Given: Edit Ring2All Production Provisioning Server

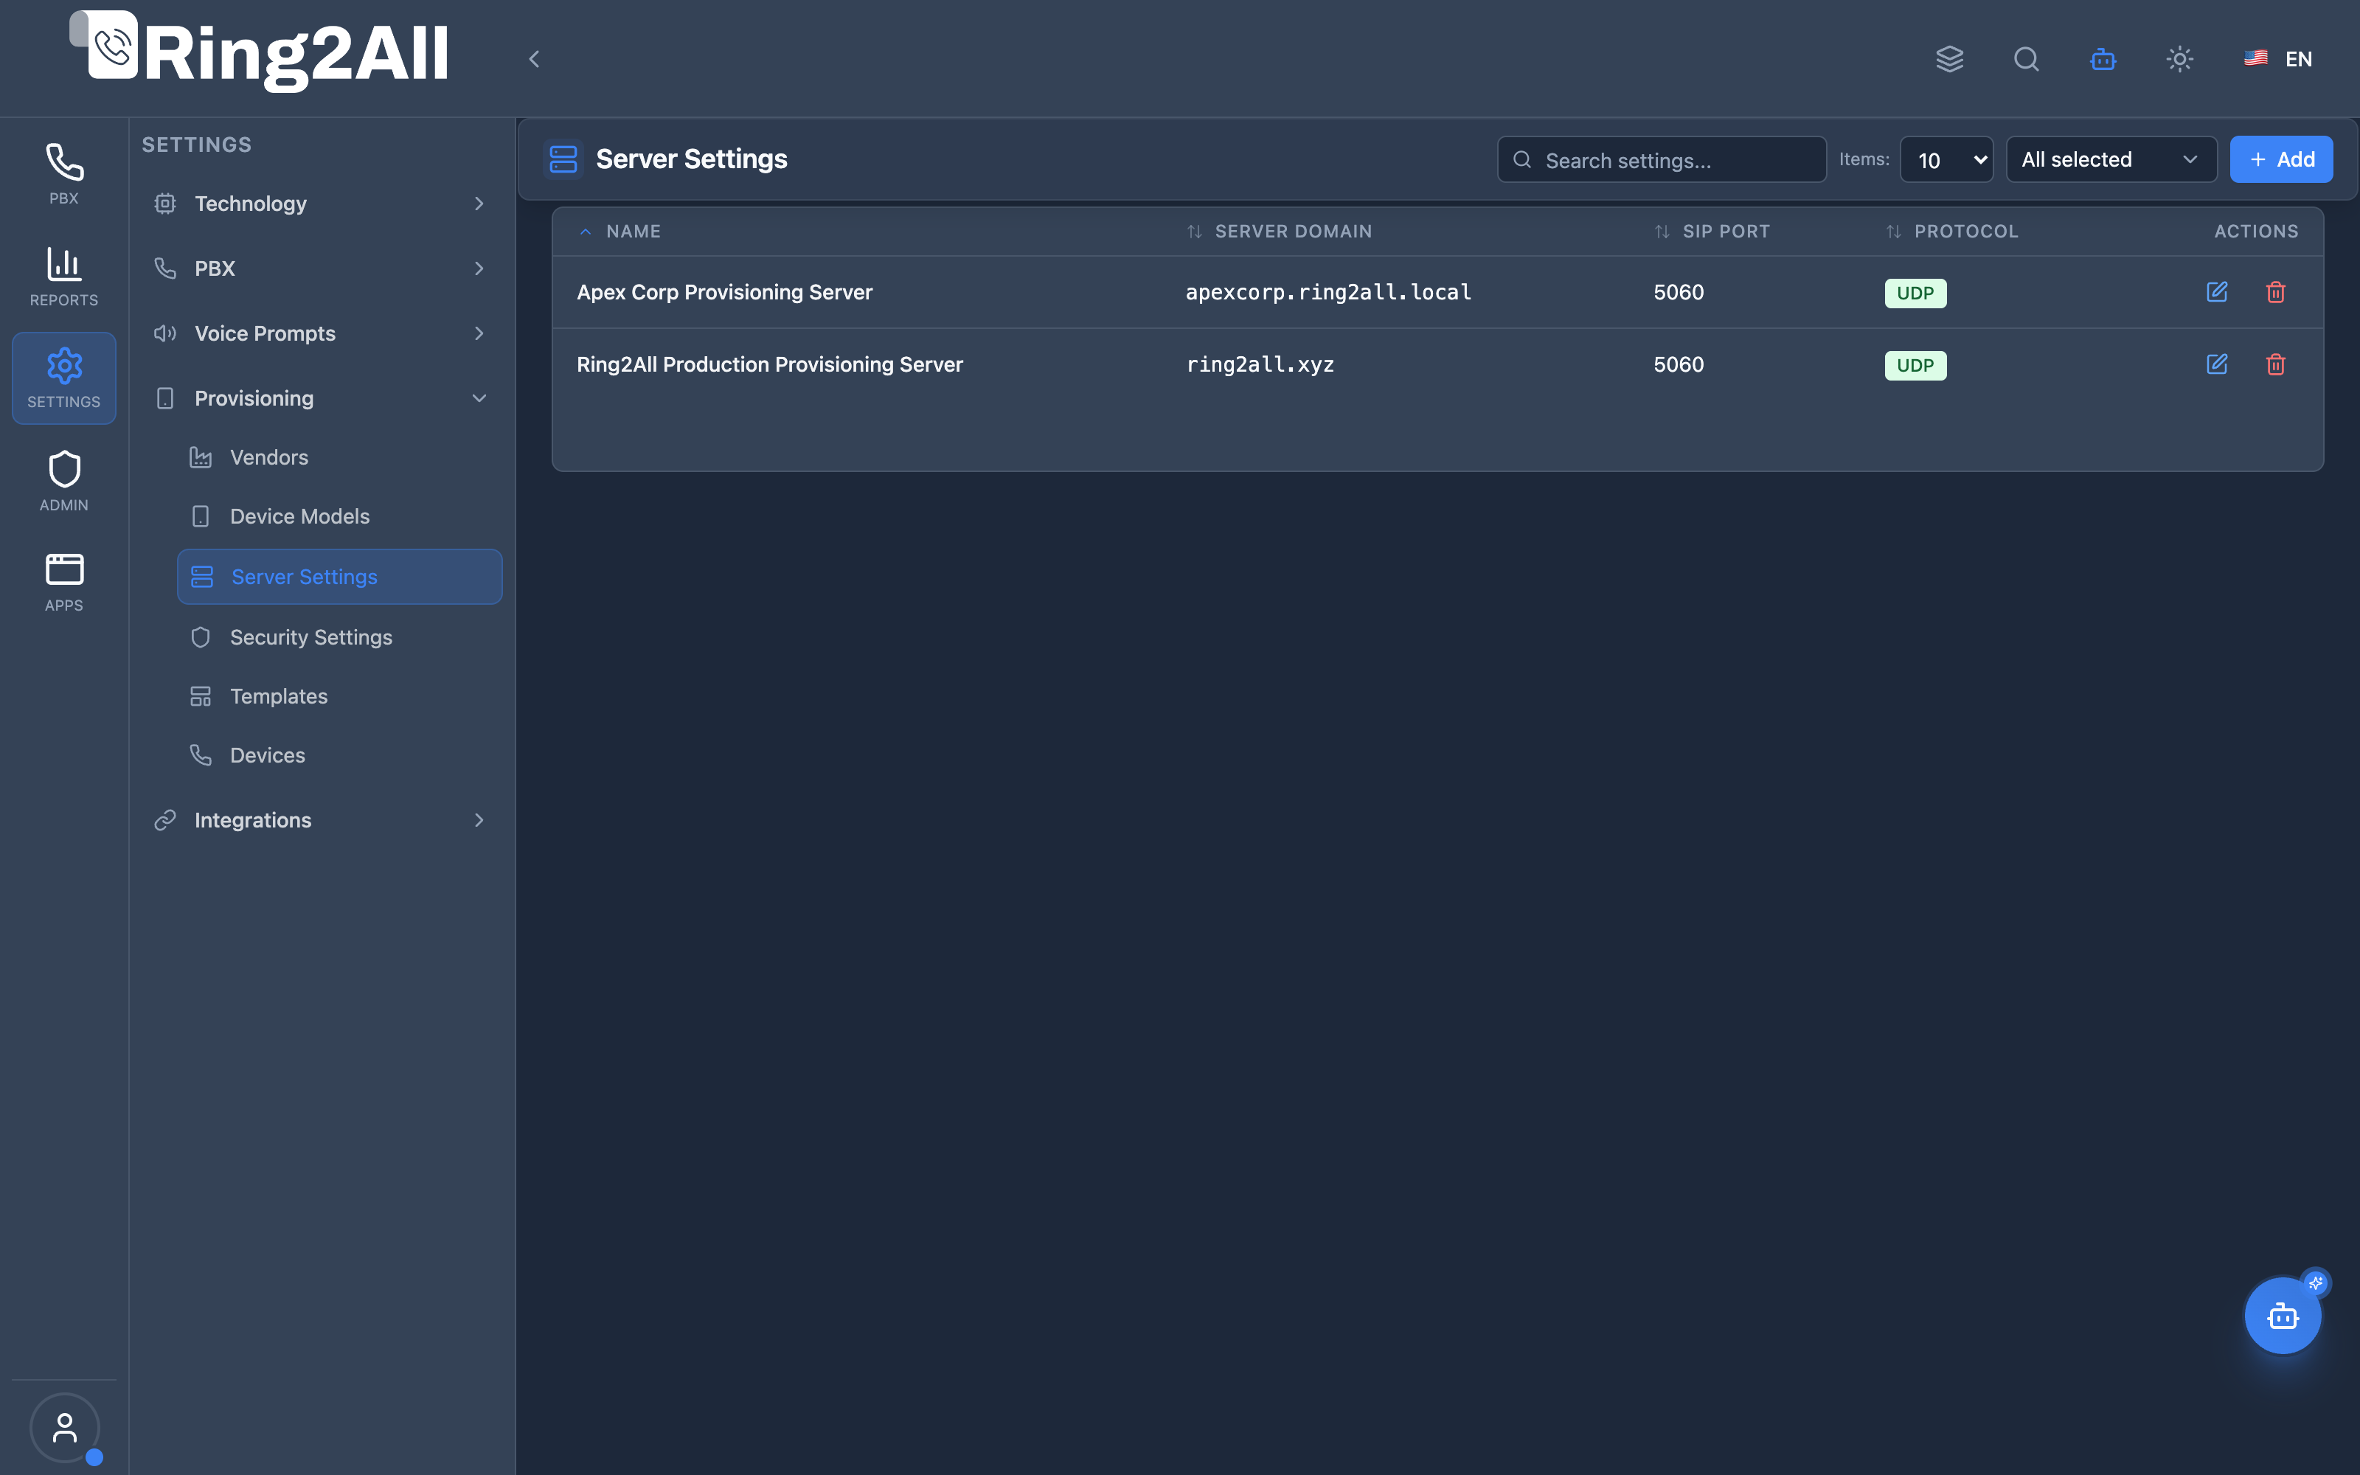Looking at the screenshot, I should pos(2217,364).
